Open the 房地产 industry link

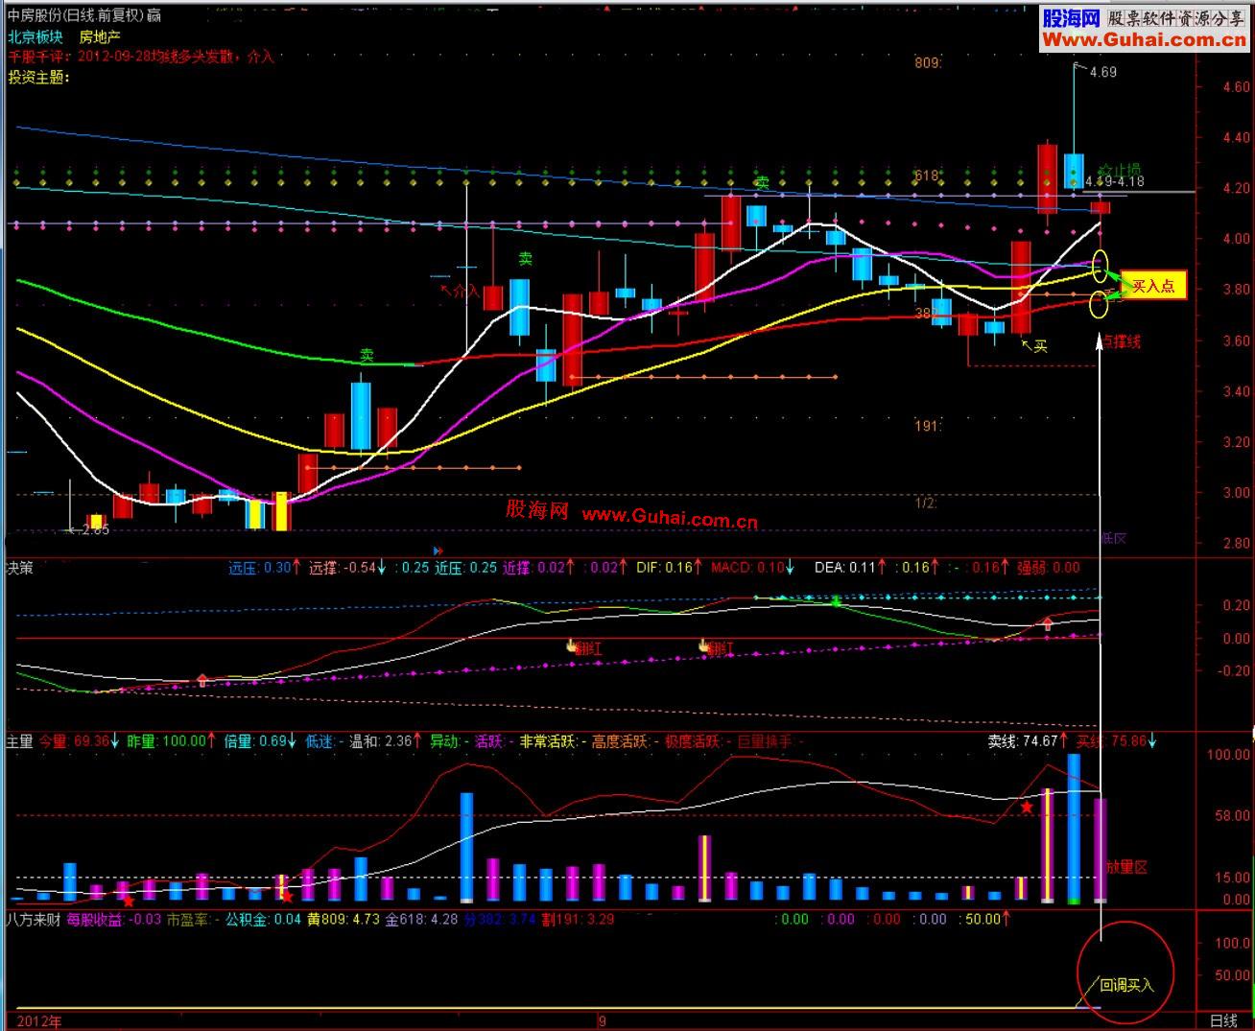100,37
